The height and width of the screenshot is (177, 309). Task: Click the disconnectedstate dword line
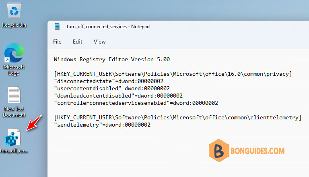pos(109,81)
